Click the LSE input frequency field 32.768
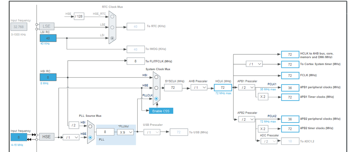Image resolution: width=360 pixels, height=152 pixels. click(x=19, y=27)
